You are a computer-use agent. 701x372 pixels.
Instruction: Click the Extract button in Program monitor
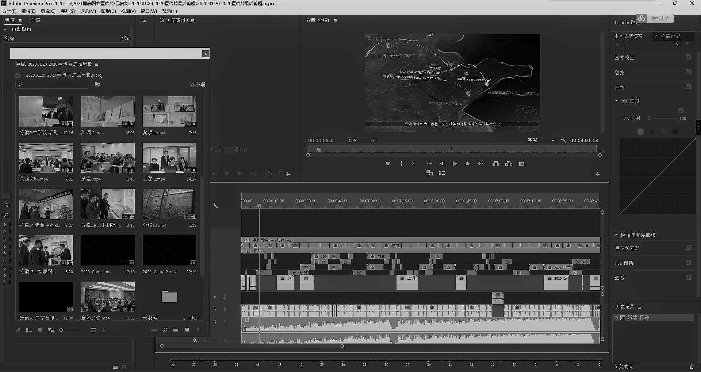coord(509,164)
